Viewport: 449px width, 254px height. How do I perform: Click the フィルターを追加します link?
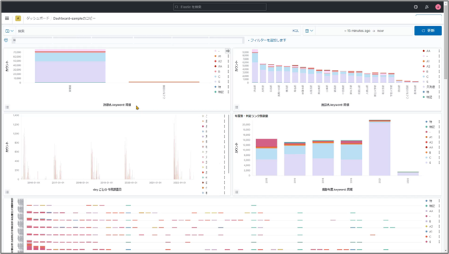click(267, 41)
